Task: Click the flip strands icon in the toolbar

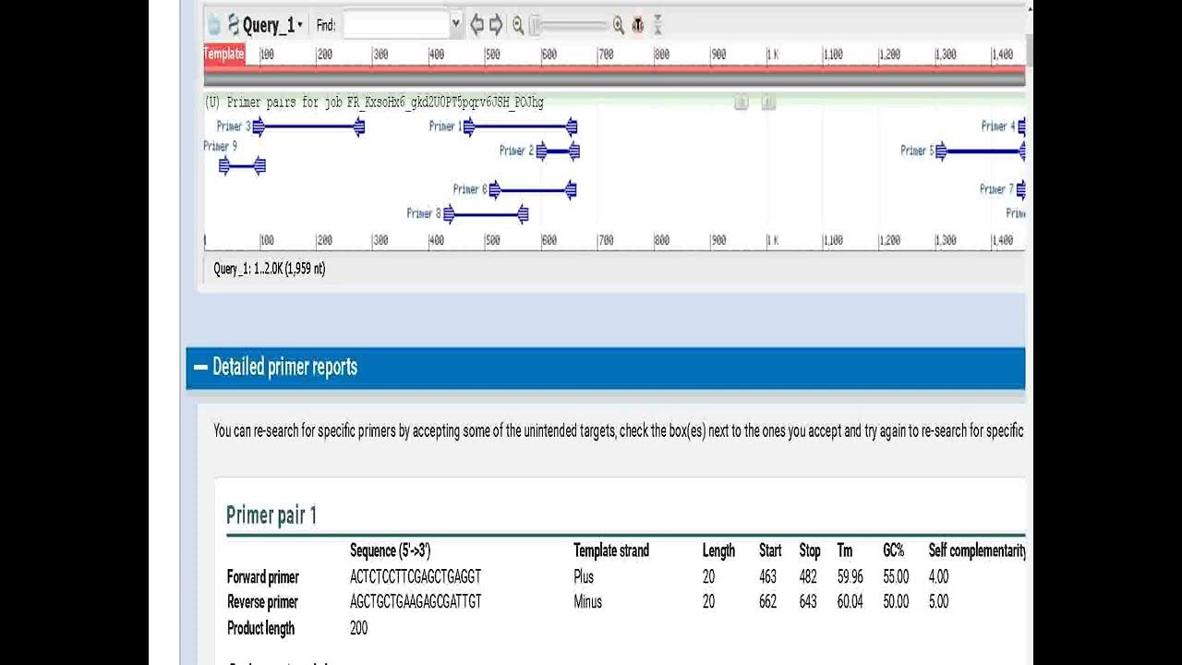Action: [x=657, y=26]
